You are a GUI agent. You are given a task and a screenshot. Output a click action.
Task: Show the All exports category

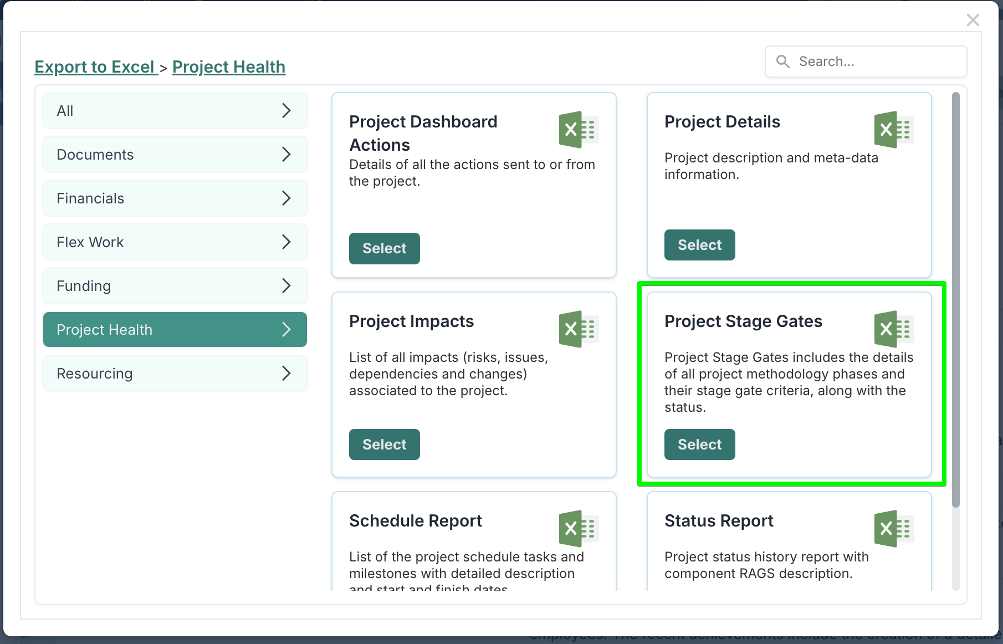175,111
